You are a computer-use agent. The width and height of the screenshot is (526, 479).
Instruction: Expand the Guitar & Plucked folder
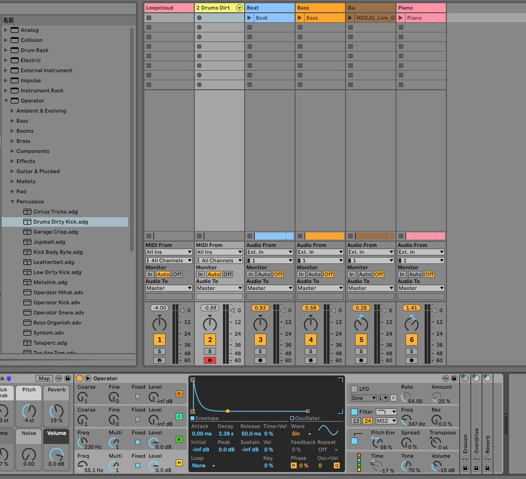12,171
